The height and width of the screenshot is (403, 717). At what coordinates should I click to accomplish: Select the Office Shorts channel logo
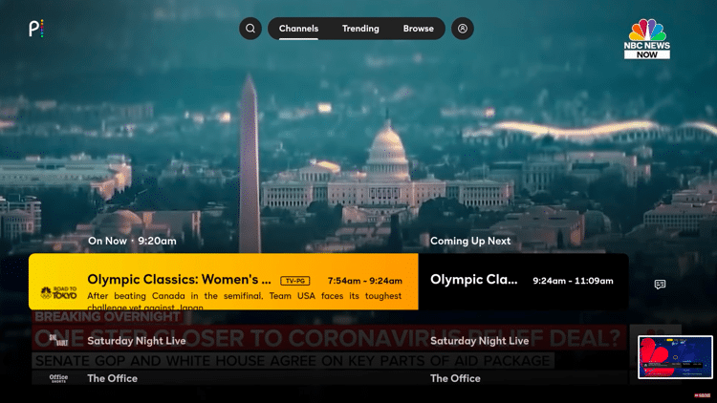(x=58, y=378)
